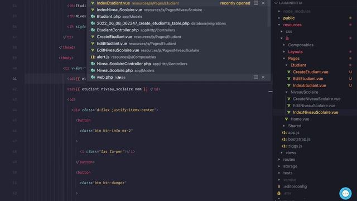Collapse the js folder
Image resolution: width=357 pixels, height=201 pixels.
pyautogui.click(x=282, y=38)
